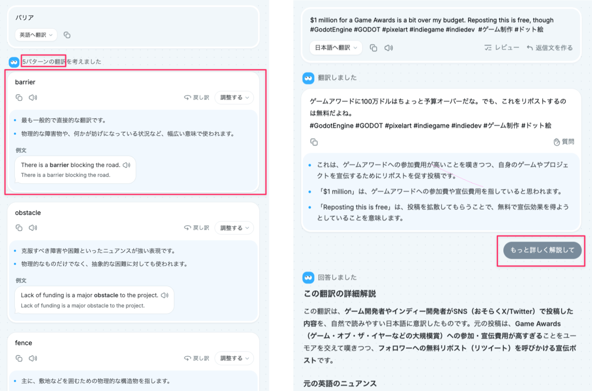Click 戻し訳 on the fence card

[196, 358]
